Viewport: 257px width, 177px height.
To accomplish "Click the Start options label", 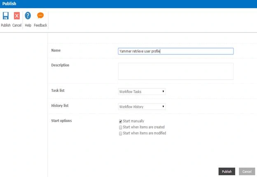I will [x=61, y=120].
